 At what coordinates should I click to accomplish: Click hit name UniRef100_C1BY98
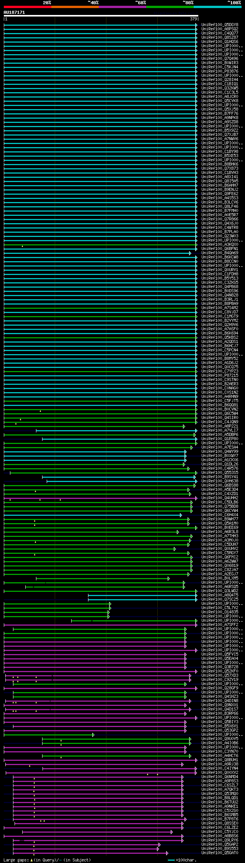click(220, 152)
